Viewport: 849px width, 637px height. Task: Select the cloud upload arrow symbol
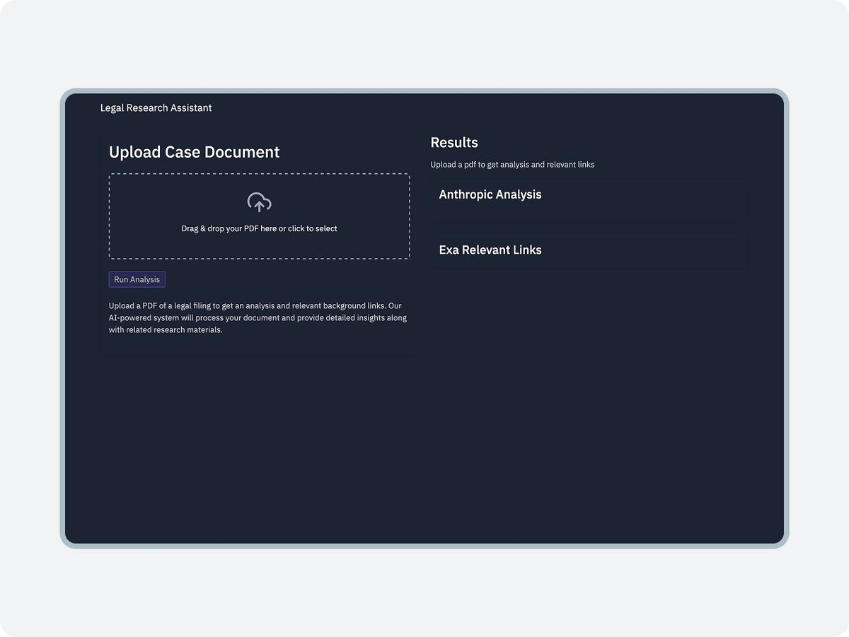(259, 203)
